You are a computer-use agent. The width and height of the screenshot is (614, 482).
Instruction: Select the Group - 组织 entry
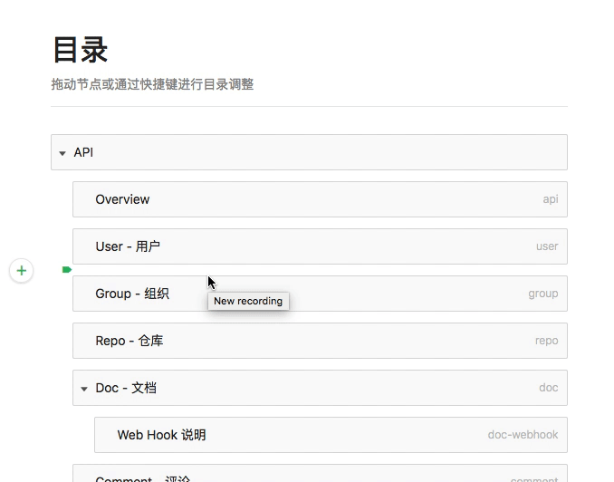pyautogui.click(x=132, y=294)
